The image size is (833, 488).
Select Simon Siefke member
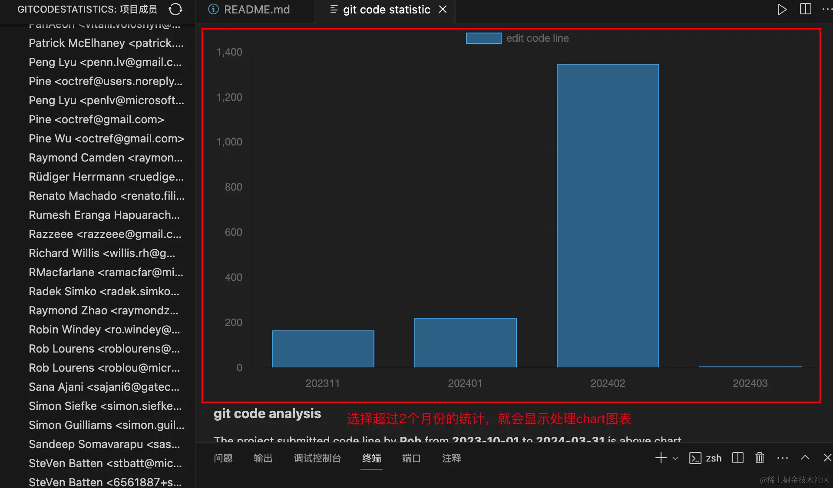click(98, 406)
